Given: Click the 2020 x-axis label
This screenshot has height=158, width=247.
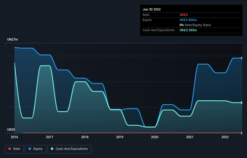Looking at the screenshot, I should (155, 137).
